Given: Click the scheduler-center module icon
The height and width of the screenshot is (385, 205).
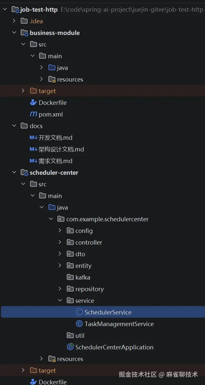Looking at the screenshot, I should tap(24, 173).
